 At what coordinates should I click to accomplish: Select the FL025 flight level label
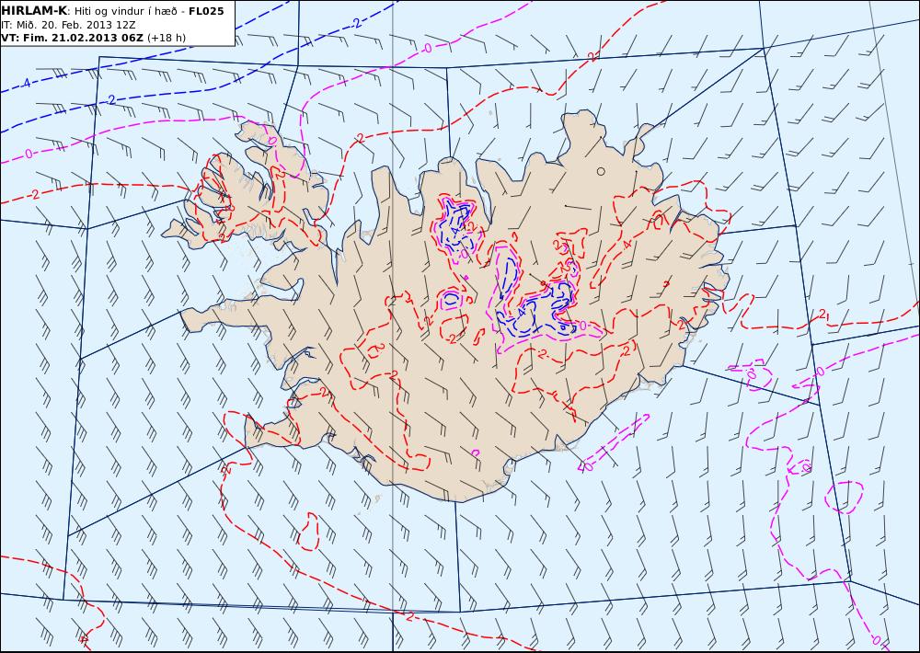tap(206, 11)
